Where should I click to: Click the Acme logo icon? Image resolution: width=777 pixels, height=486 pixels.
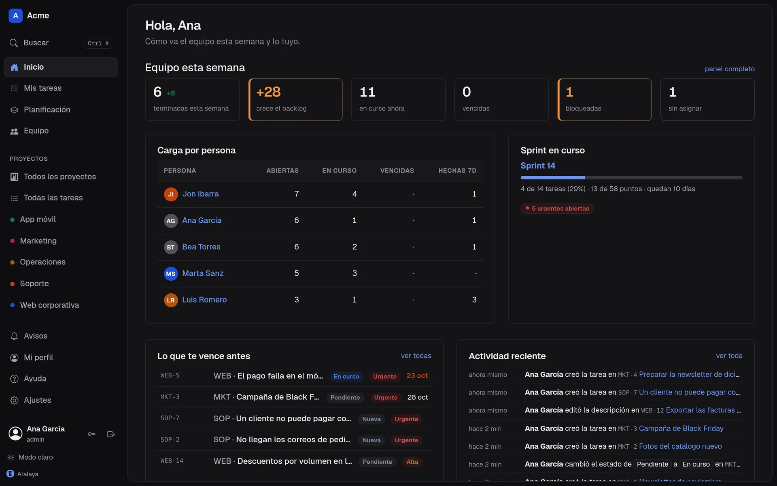15,15
